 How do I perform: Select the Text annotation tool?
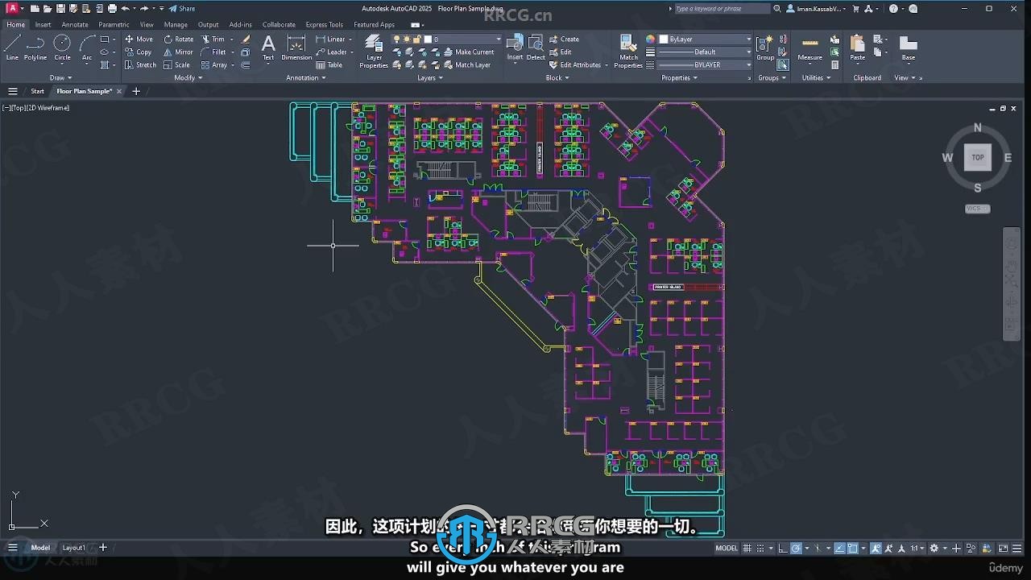pyautogui.click(x=268, y=48)
